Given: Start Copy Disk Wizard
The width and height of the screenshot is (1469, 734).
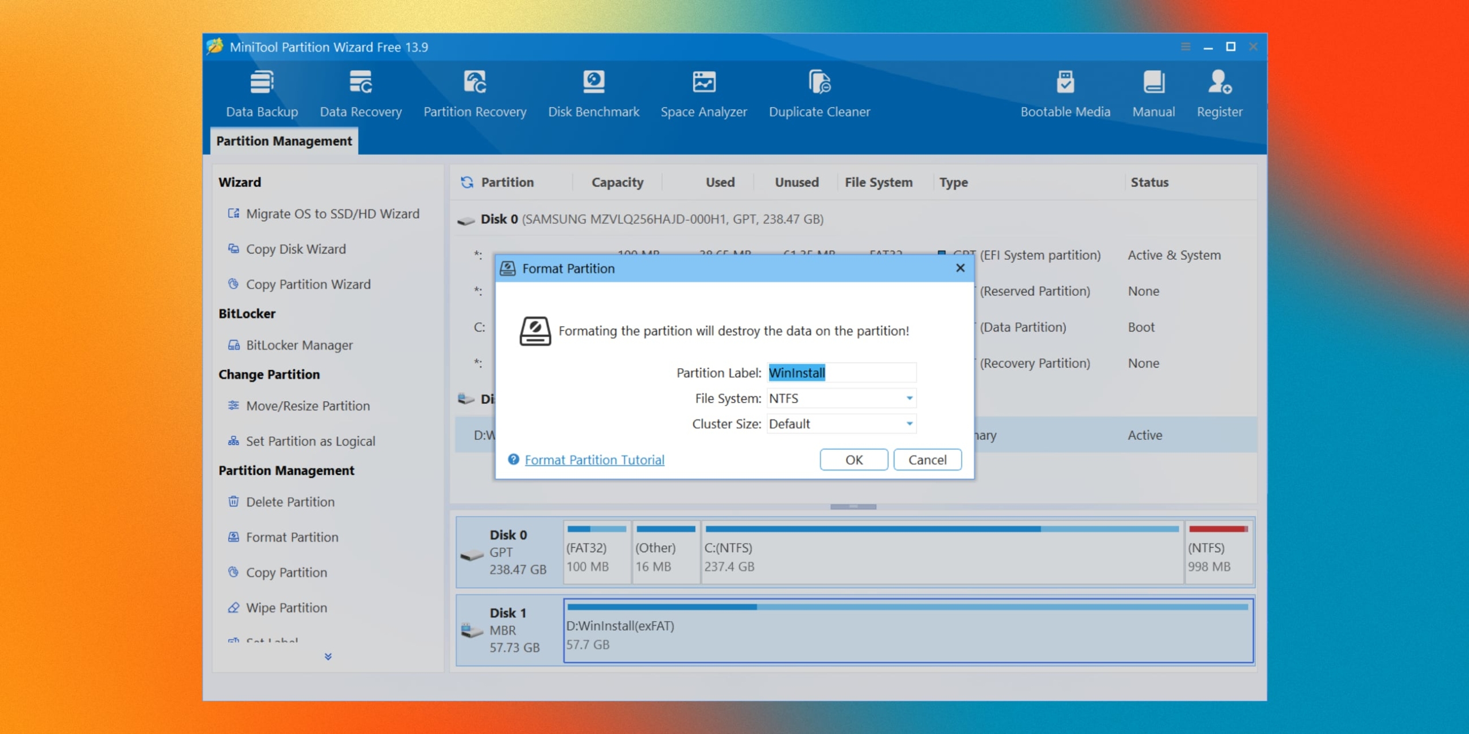Looking at the screenshot, I should pos(287,249).
